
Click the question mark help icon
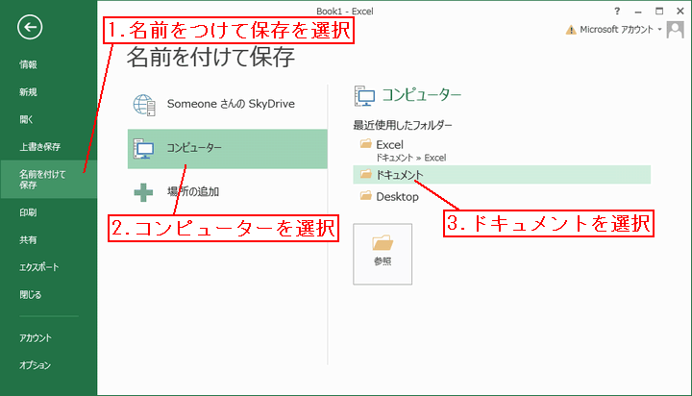pyautogui.click(x=617, y=11)
